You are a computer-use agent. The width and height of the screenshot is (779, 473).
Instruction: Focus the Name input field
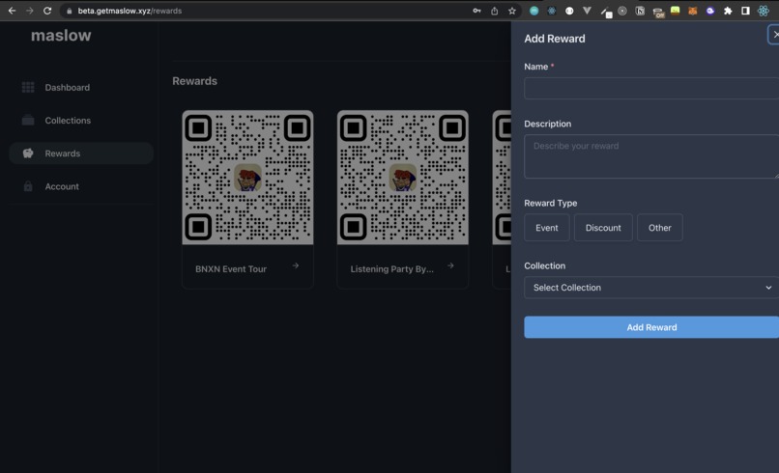[651, 89]
